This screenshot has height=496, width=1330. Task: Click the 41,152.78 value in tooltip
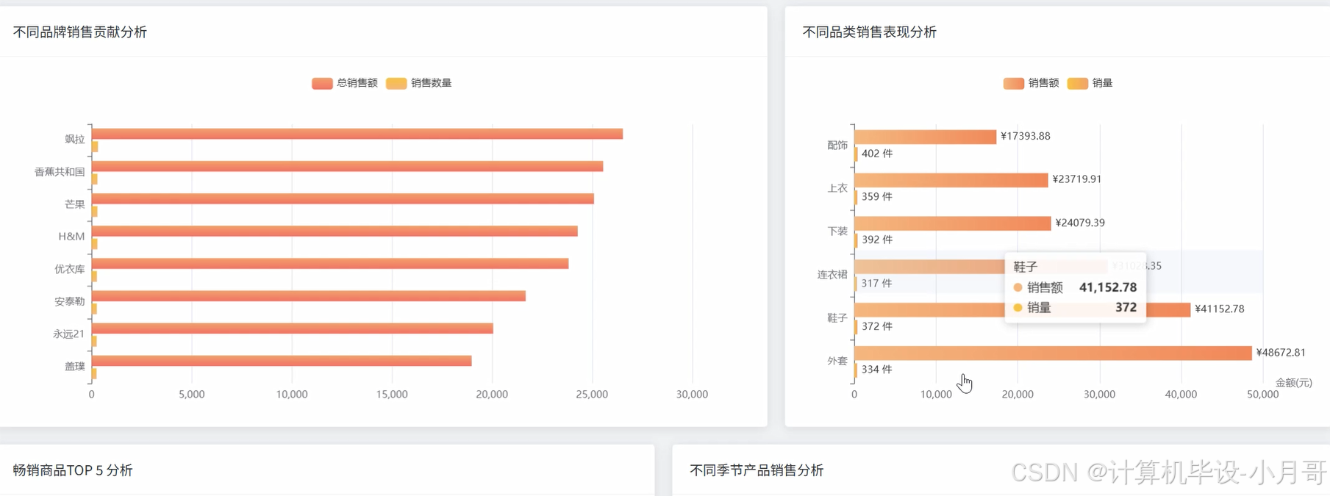coord(1108,287)
